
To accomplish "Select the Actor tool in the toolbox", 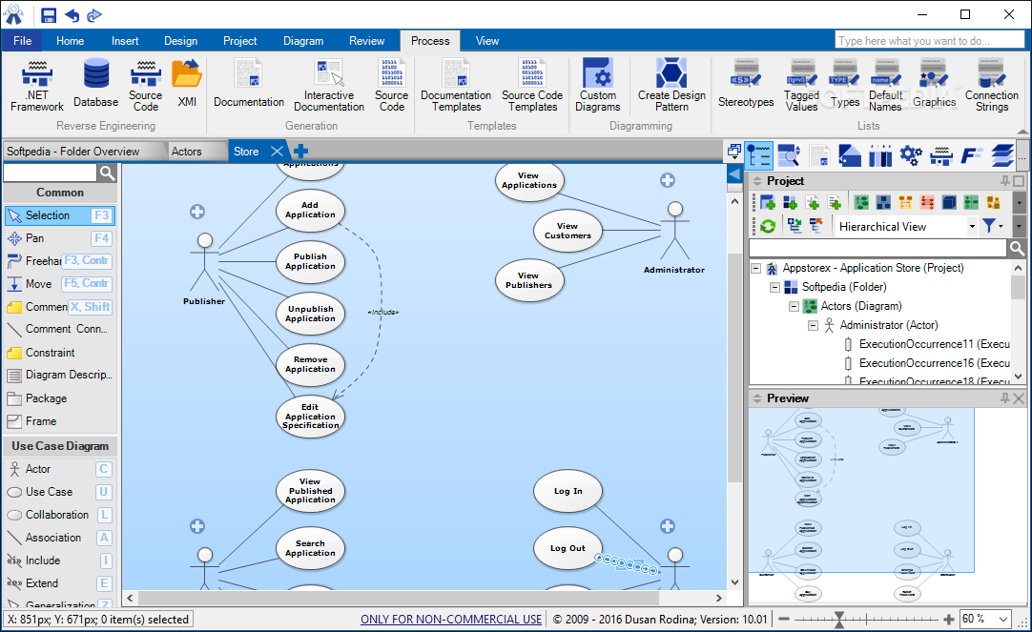I will [59, 469].
